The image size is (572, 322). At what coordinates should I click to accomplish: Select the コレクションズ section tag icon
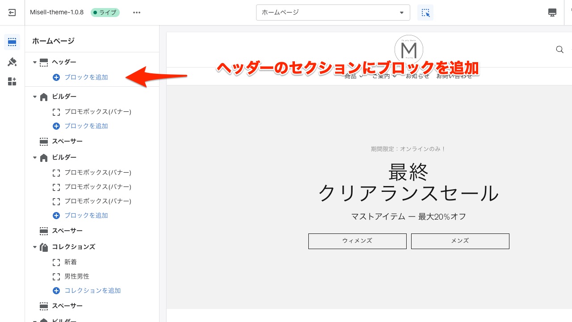(44, 247)
